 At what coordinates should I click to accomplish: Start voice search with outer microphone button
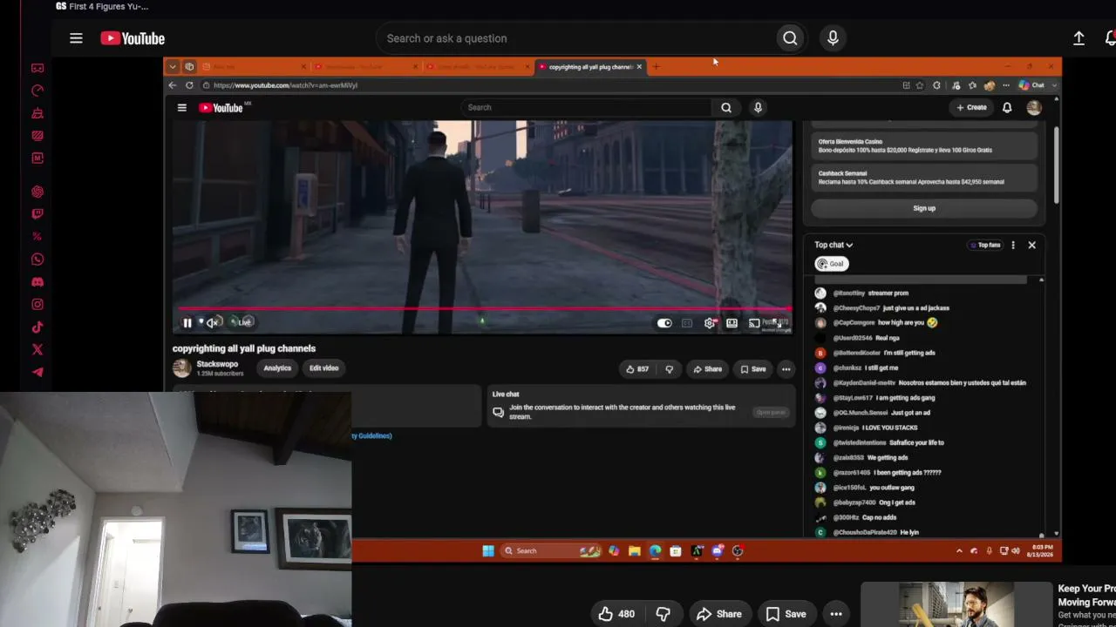coord(833,38)
